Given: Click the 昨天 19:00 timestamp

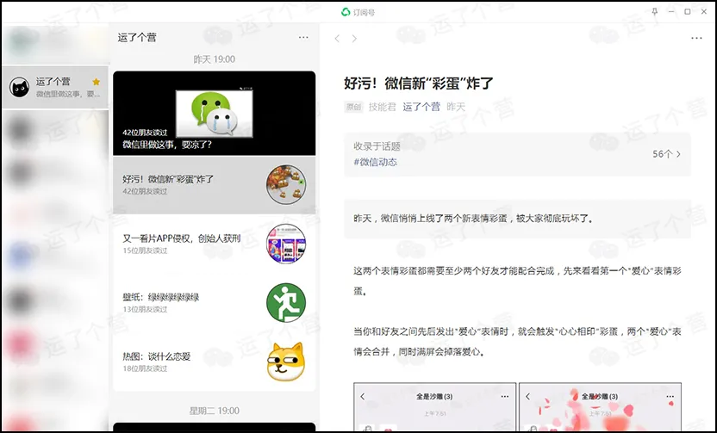Looking at the screenshot, I should click(214, 59).
